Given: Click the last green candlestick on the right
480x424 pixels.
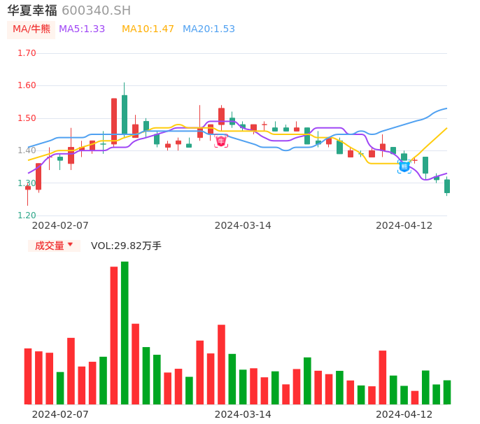Looking at the screenshot, I should tap(447, 186).
